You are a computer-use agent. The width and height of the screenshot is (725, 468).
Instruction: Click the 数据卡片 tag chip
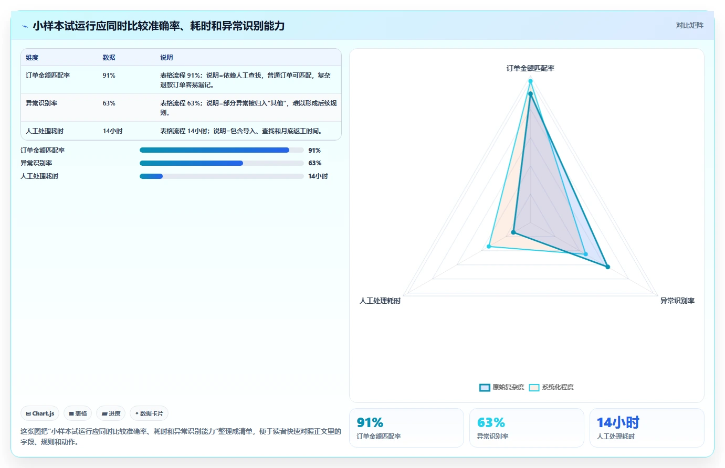tap(149, 413)
